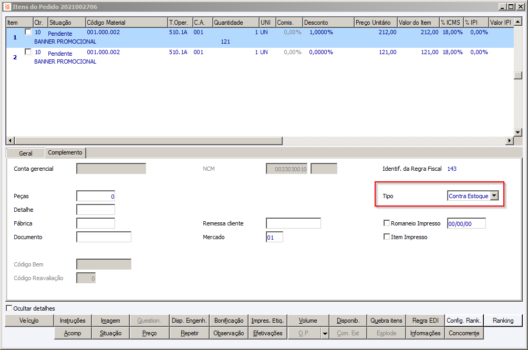Click the horizontal scroll right arrow
Screen dimensions: 528x350
[x=510, y=140]
